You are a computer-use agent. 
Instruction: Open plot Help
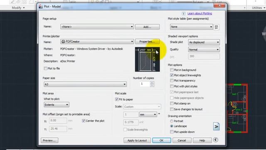click(x=202, y=140)
